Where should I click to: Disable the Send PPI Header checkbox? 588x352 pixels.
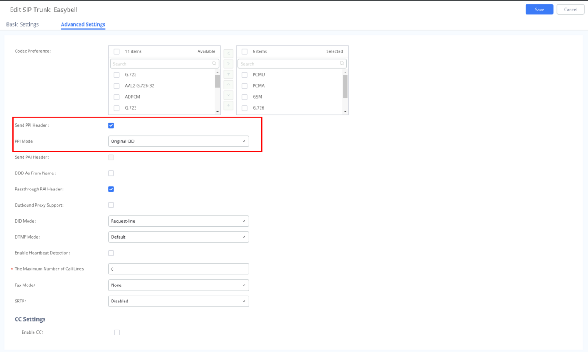111,125
